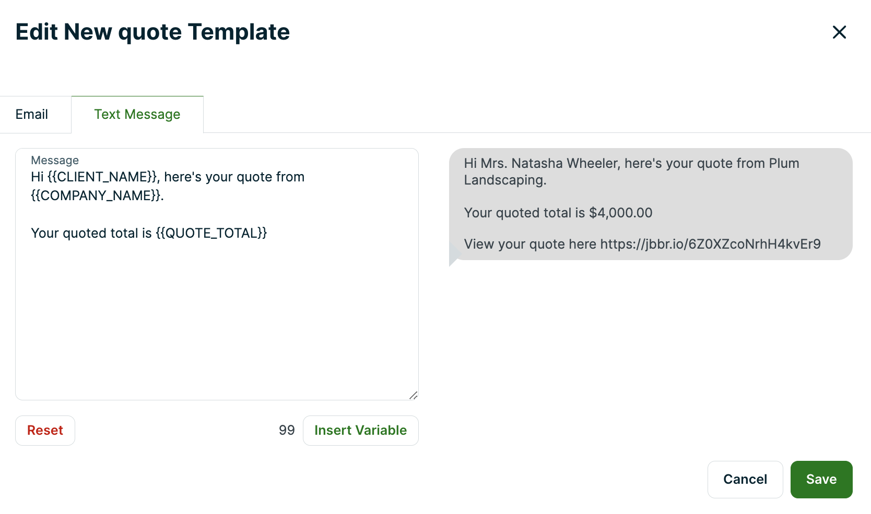The height and width of the screenshot is (514, 871).
Task: Save the quote template
Action: [821, 479]
